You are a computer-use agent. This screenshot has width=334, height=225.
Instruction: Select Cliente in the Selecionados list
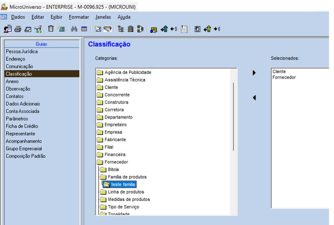click(279, 71)
